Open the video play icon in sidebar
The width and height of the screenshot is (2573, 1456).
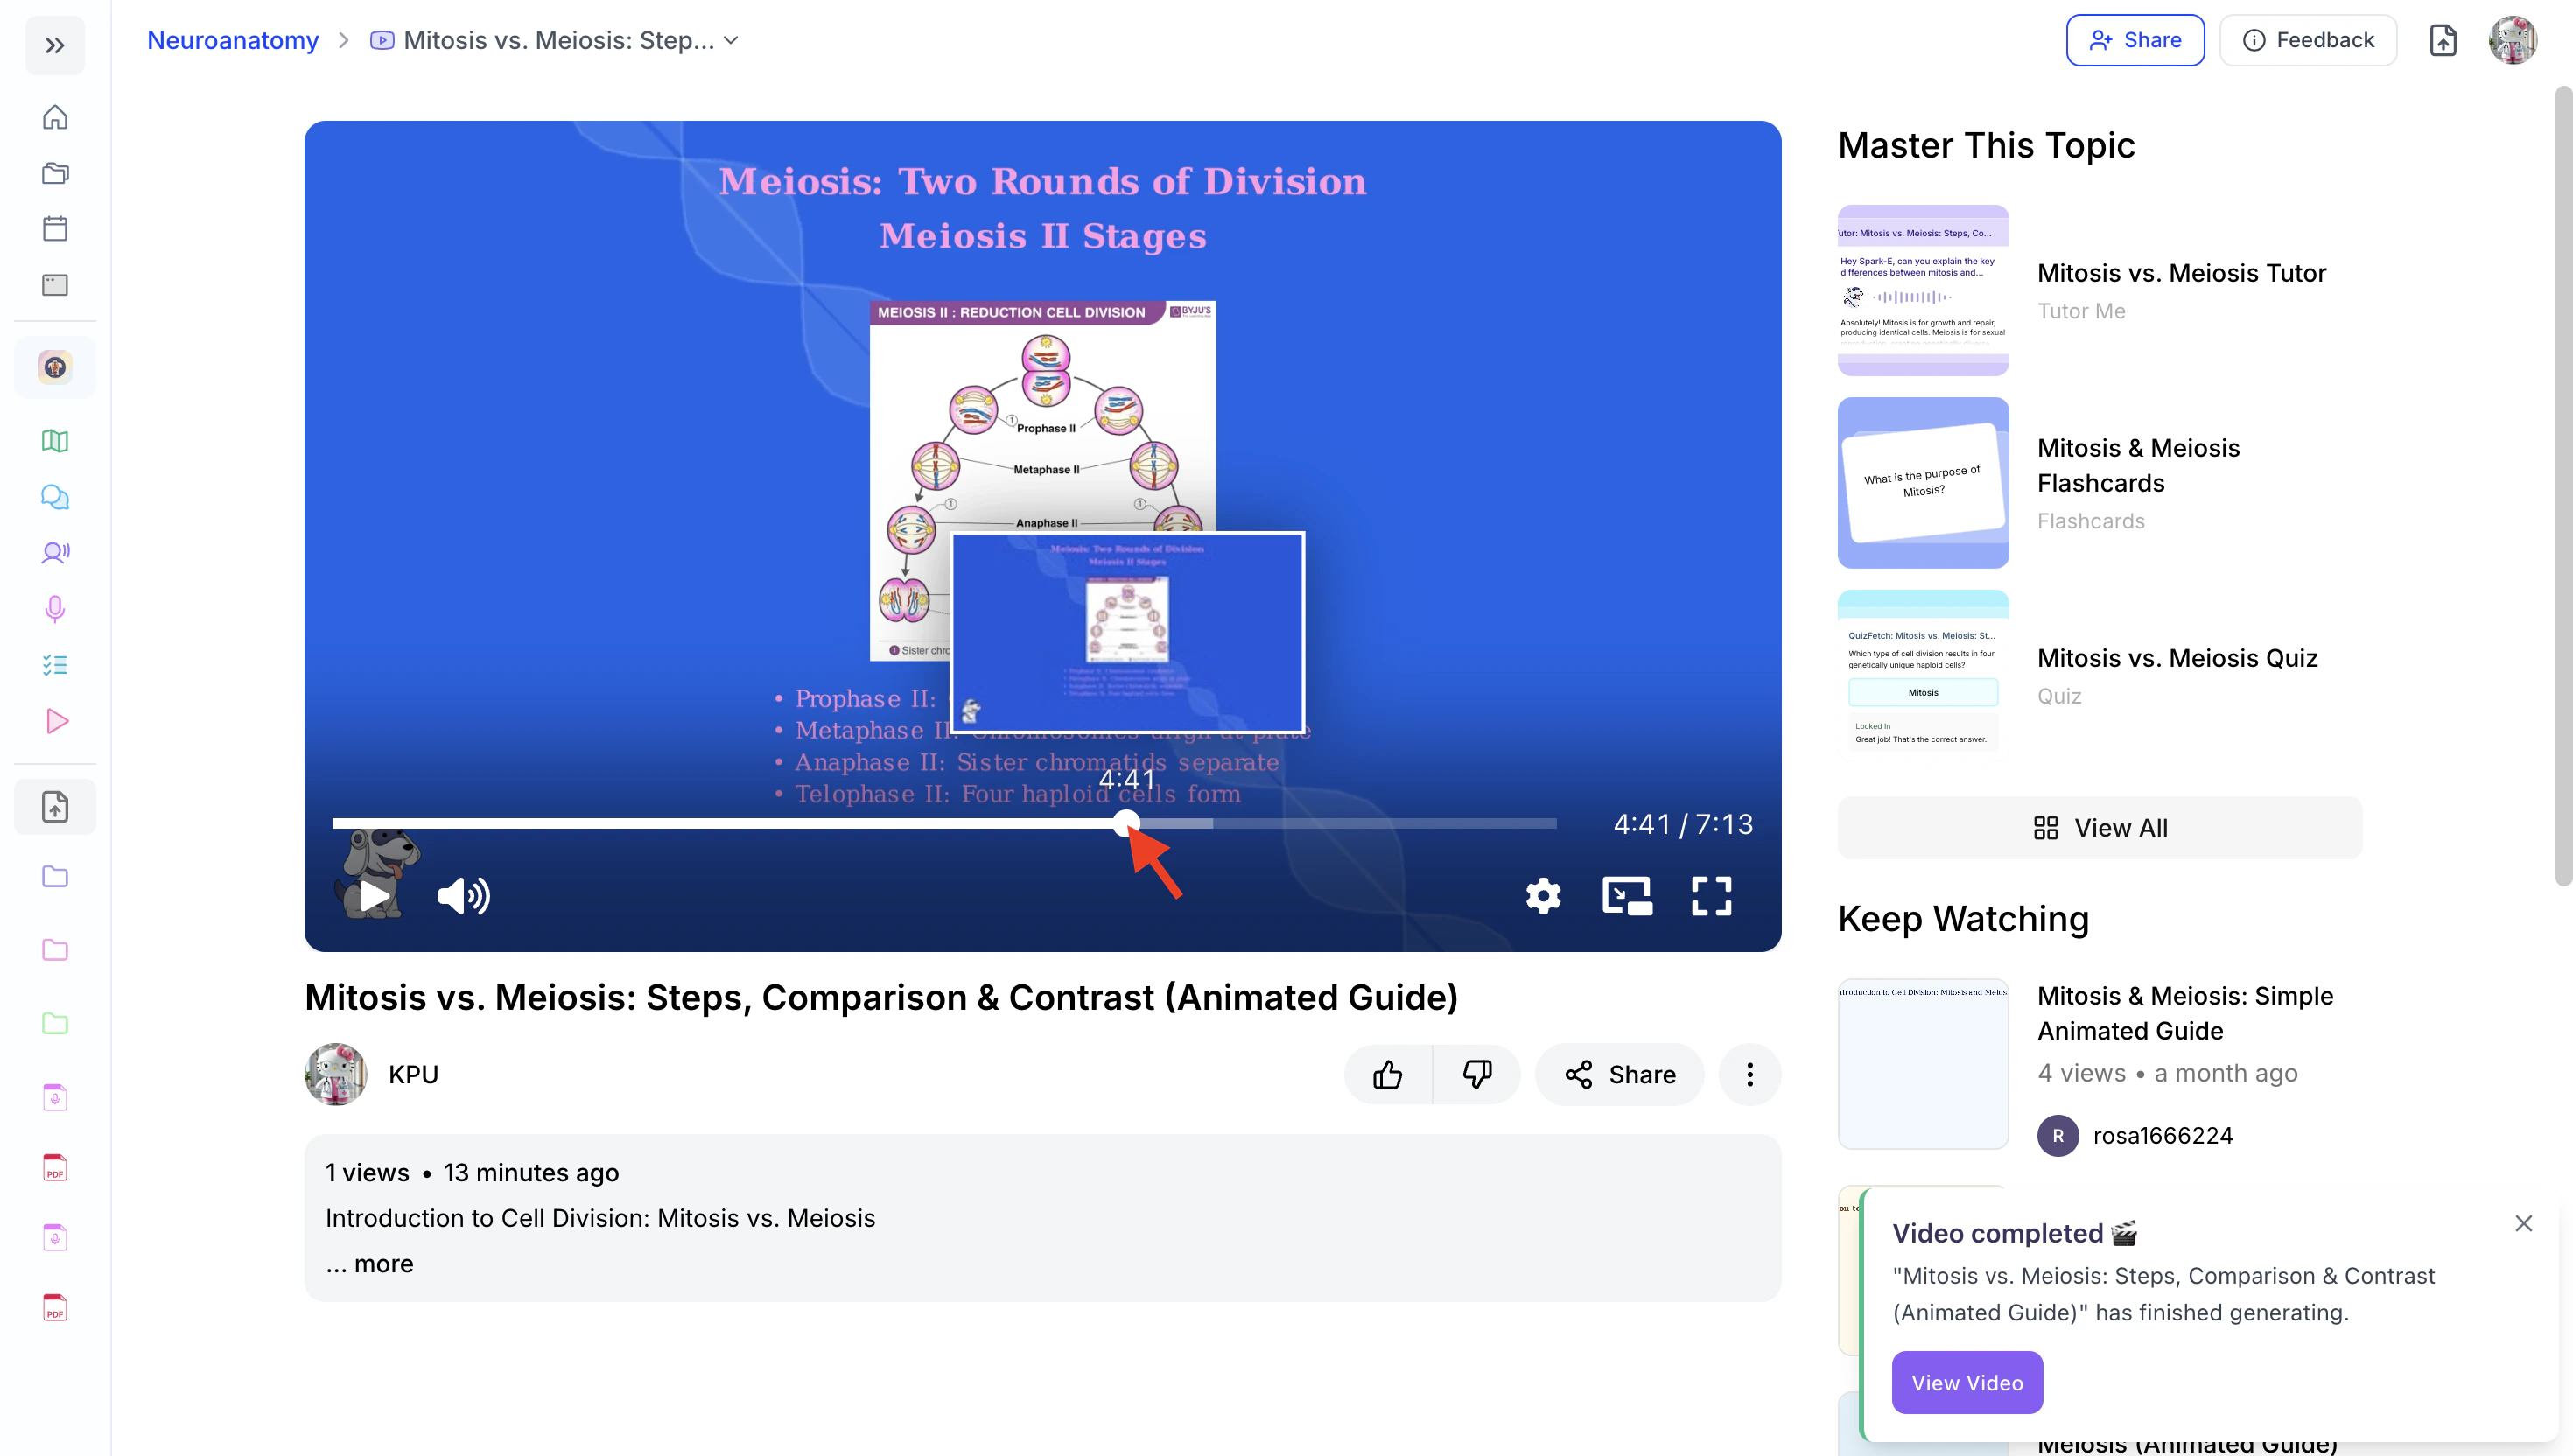tap(57, 721)
